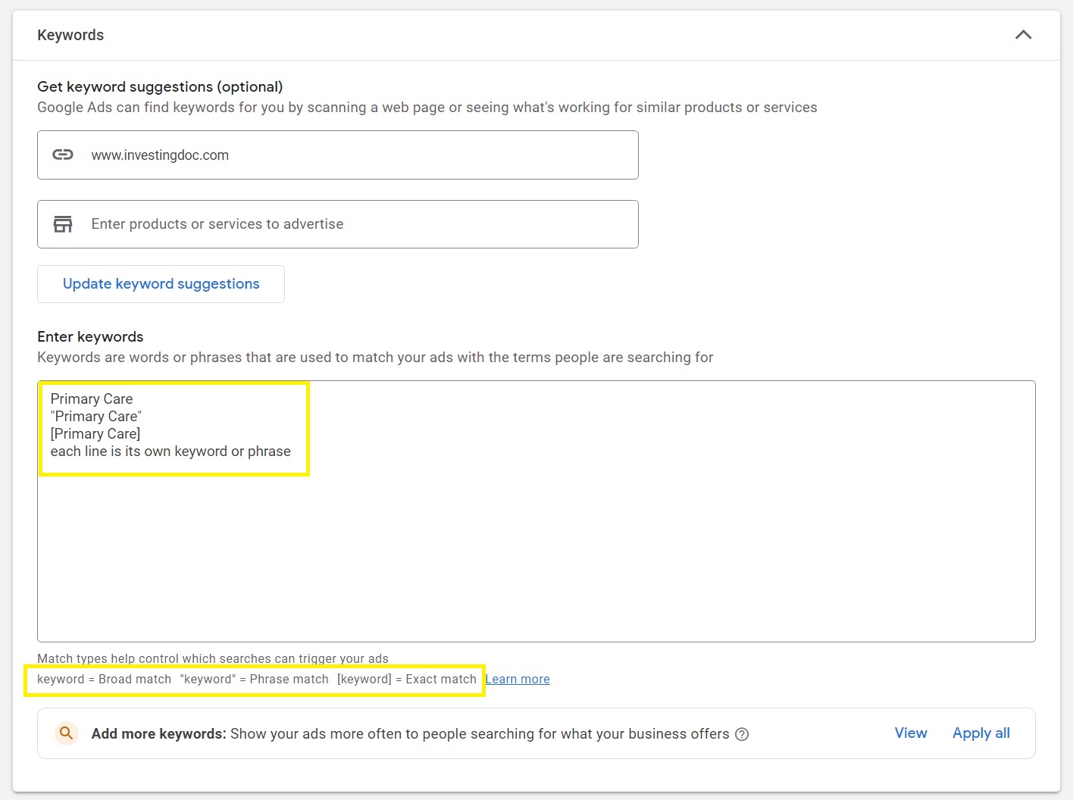The height and width of the screenshot is (800, 1073).
Task: Click the bracketed [Primary Care] exact match line
Action: 95,433
